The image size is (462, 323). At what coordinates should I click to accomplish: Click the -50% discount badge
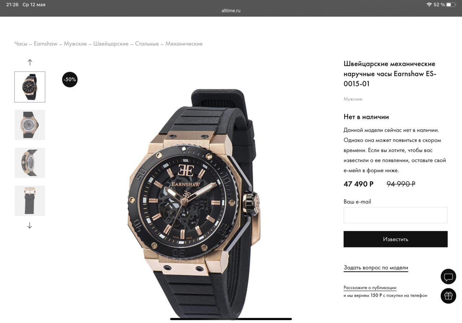tap(70, 79)
